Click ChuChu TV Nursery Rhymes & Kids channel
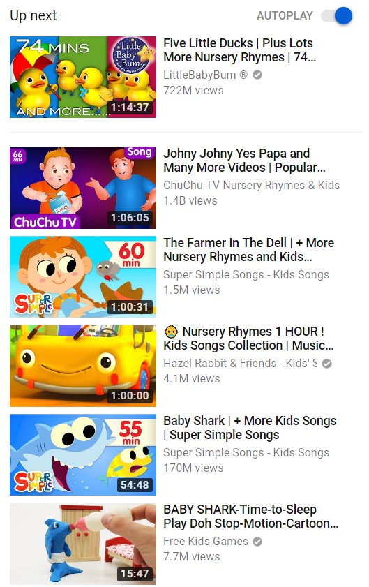The height and width of the screenshot is (587, 369). 252,185
